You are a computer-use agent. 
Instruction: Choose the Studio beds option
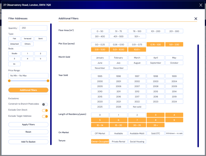(x=14, y=53)
